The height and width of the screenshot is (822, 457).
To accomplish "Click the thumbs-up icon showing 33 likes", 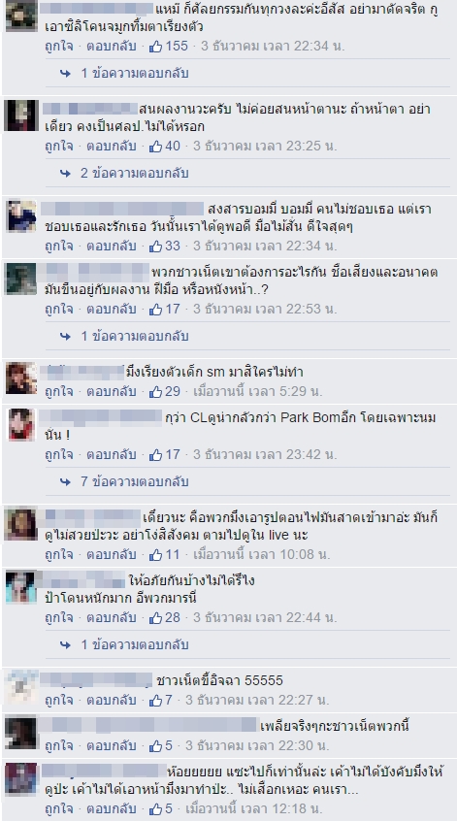I will (x=155, y=246).
